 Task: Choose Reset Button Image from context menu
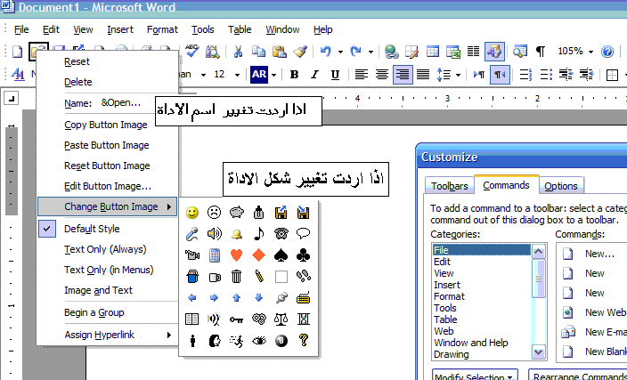pos(107,166)
